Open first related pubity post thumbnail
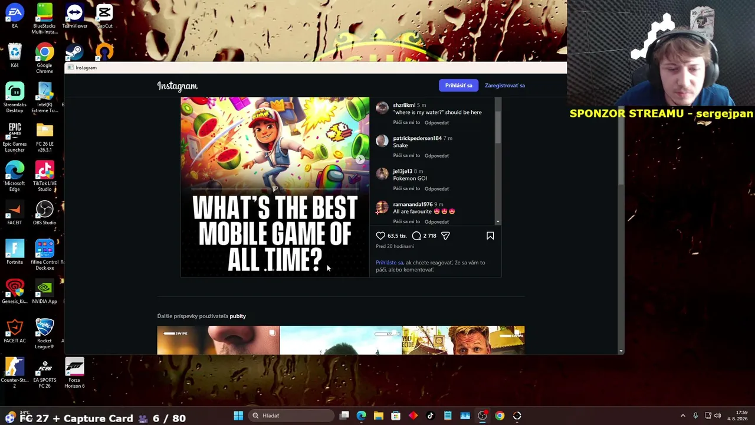Screen dimensions: 755x425 click(x=218, y=340)
